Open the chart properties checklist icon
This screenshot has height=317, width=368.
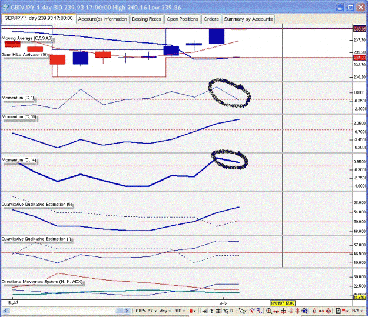coord(339,311)
